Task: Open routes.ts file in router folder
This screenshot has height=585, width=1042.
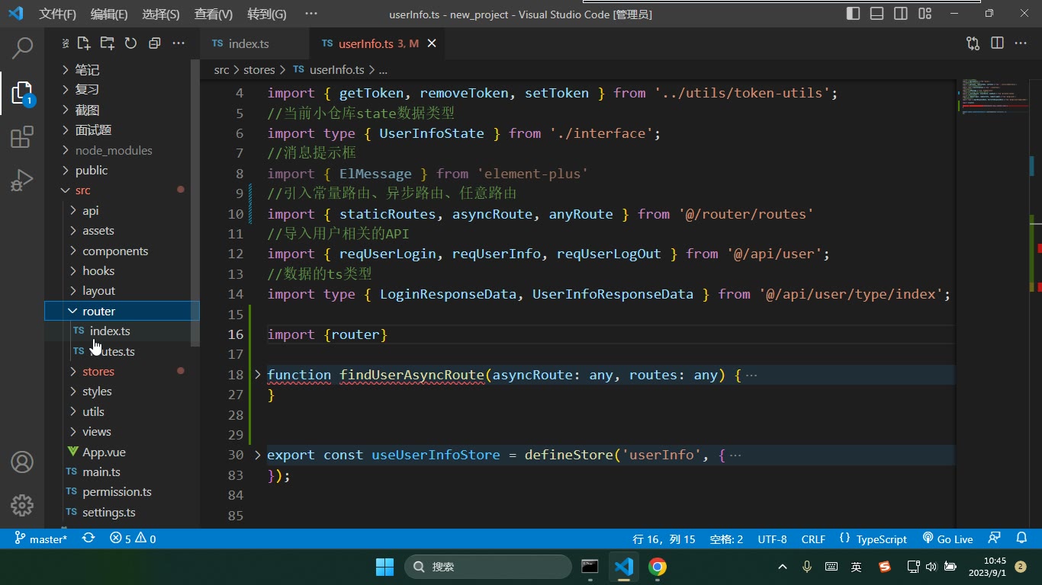Action: coord(112,352)
